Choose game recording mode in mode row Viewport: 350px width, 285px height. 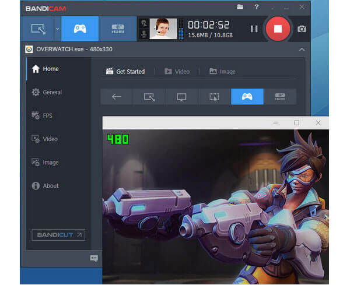[x=247, y=97]
